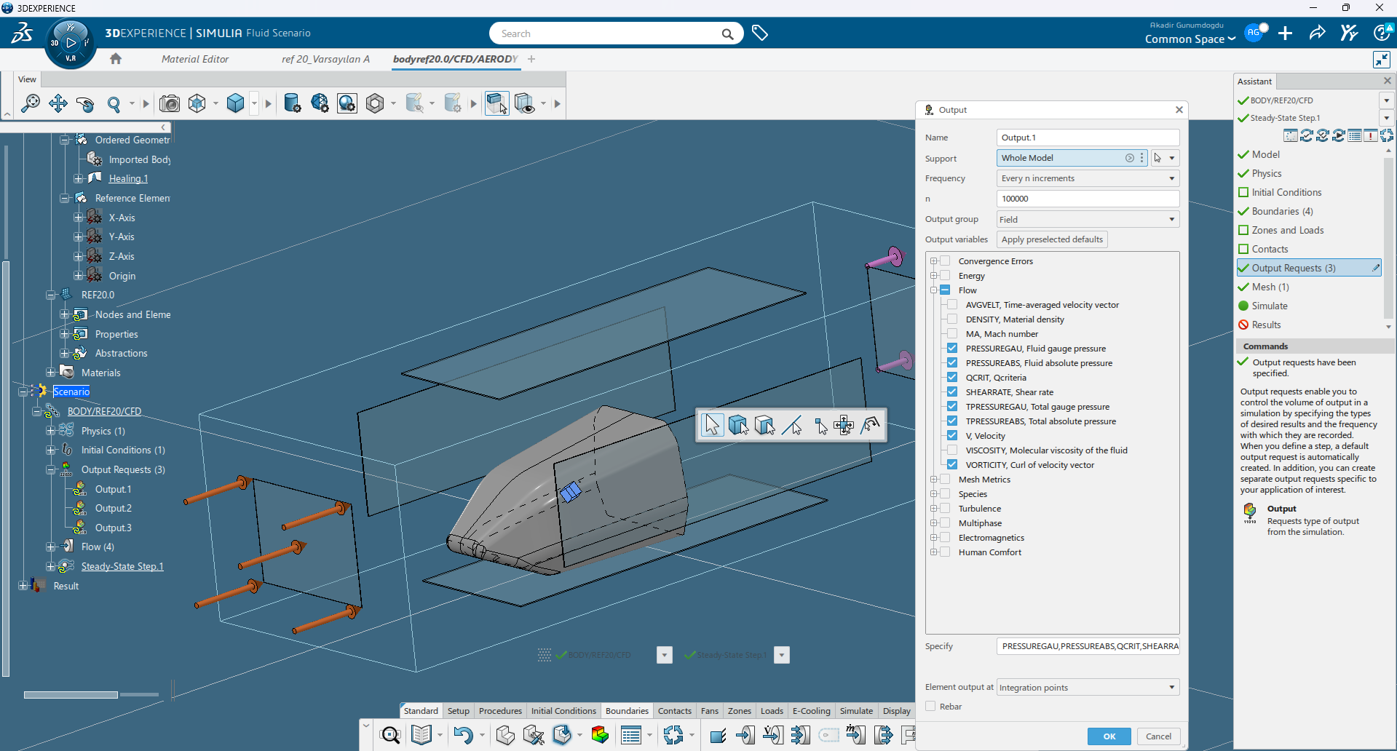Open the E-Cooling tab
This screenshot has height=751, width=1397.
coord(811,711)
